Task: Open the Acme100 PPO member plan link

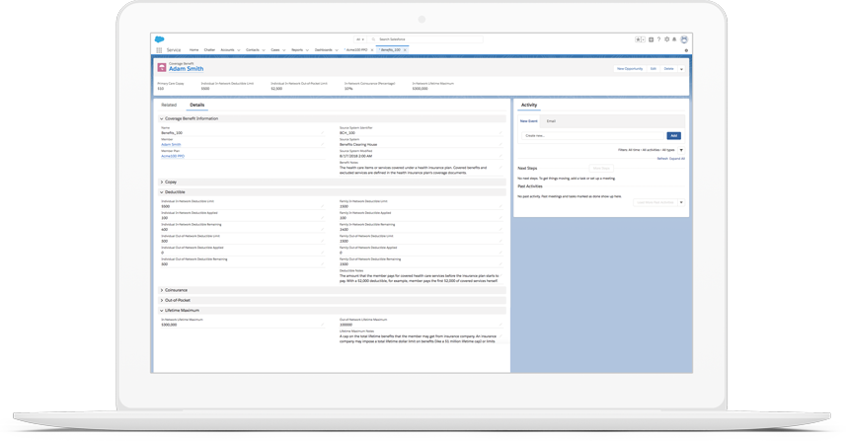Action: coord(173,156)
